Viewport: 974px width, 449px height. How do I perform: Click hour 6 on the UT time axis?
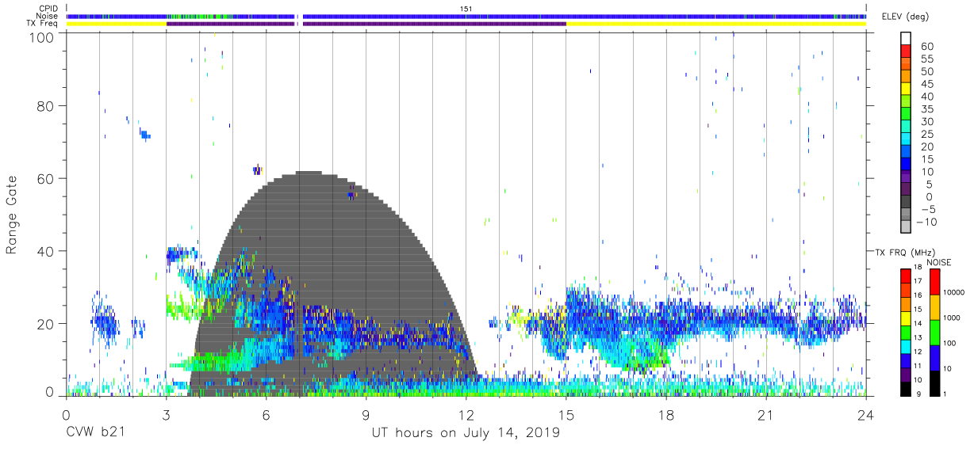266,415
